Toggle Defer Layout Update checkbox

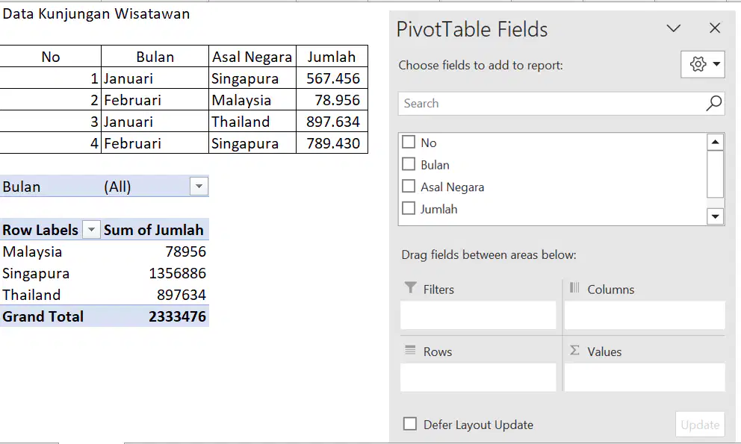410,424
